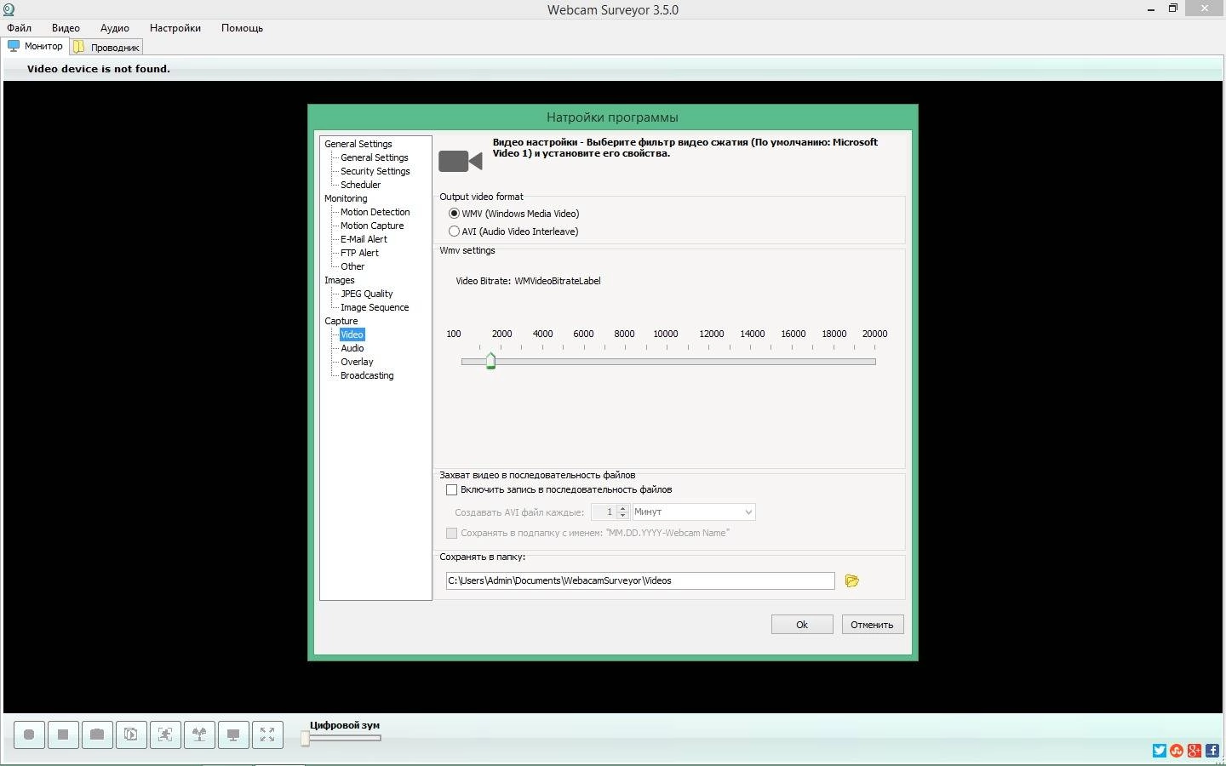Screen dimensions: 1226x766
Task: Switch to the Монитор tab
Action: 36,46
